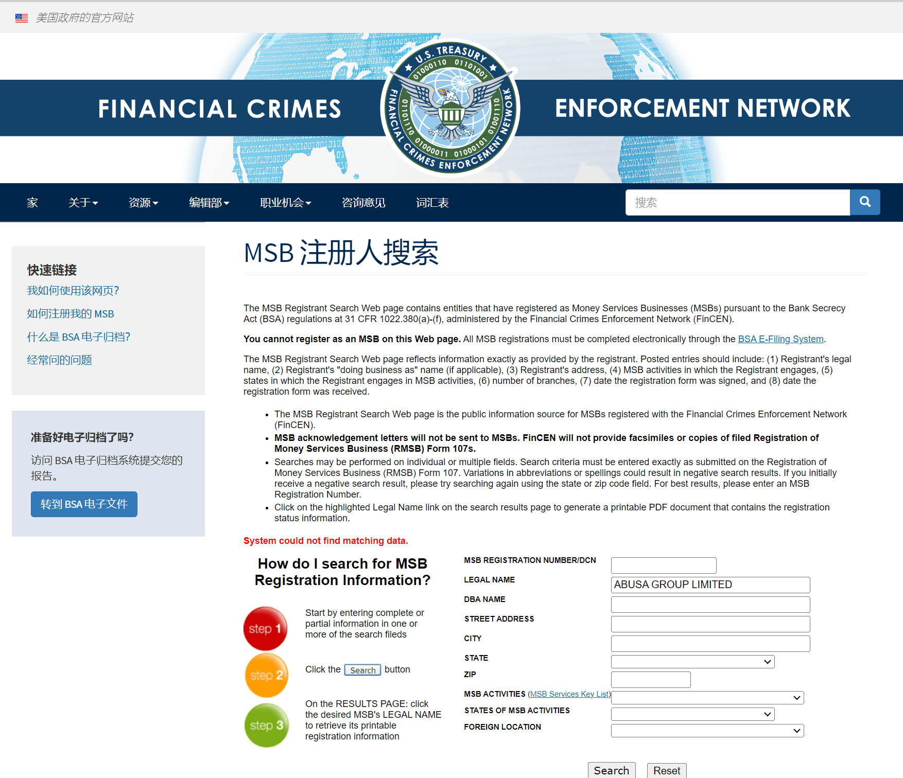Image resolution: width=903 pixels, height=778 pixels.
Task: Expand the 编辑部 menu
Action: tap(209, 203)
